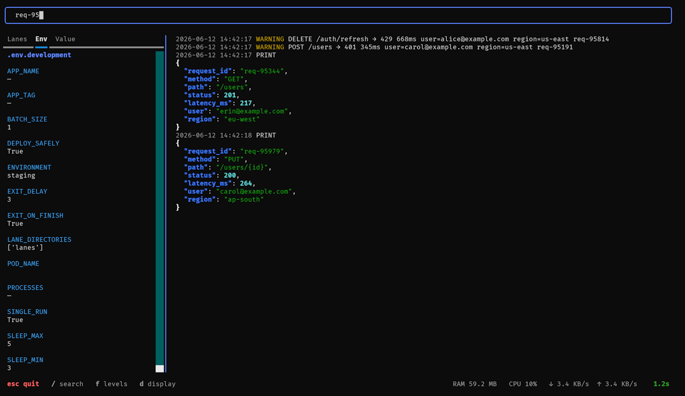Activate the / search shortcut
The height and width of the screenshot is (396, 685).
67,384
